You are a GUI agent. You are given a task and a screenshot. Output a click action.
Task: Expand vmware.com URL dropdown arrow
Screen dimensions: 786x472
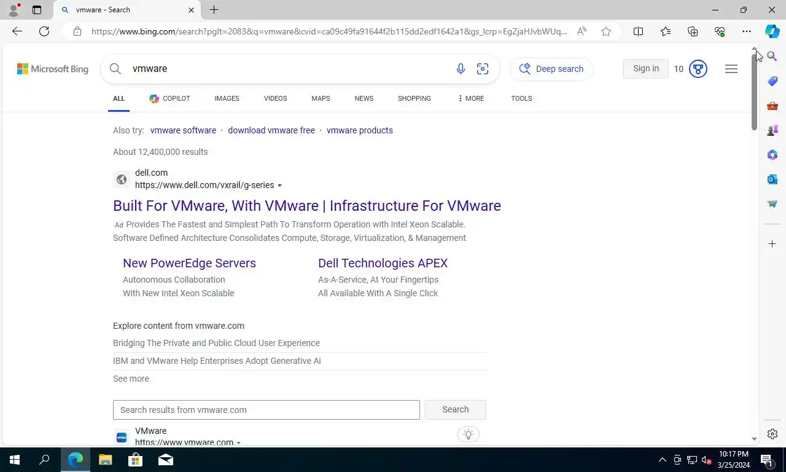tap(239, 442)
